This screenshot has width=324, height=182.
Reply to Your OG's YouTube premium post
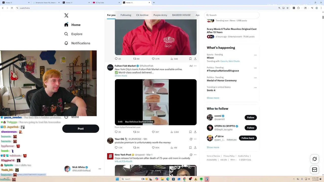tap(118, 148)
